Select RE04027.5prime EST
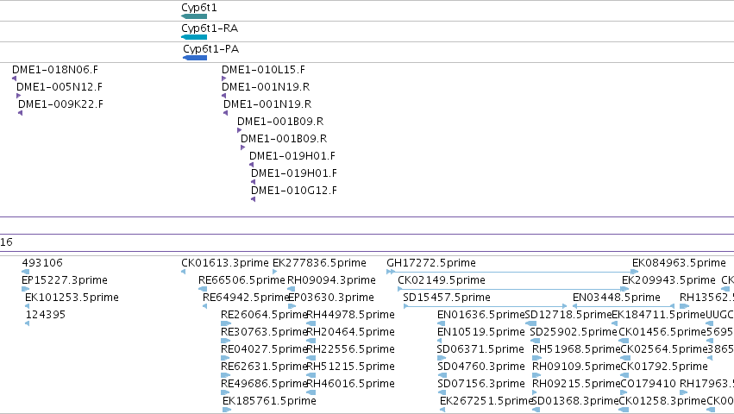This screenshot has height=414, width=734. pyautogui.click(x=264, y=350)
